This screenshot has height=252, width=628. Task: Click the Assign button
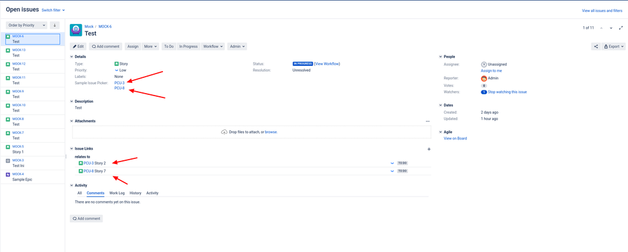click(x=133, y=47)
